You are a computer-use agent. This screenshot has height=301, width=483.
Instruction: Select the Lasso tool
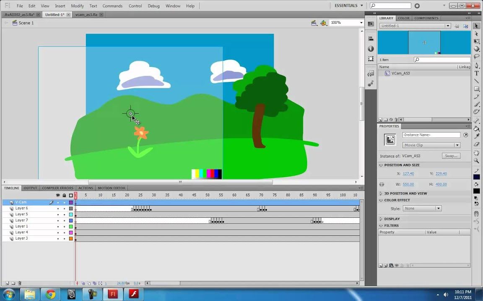point(476,56)
